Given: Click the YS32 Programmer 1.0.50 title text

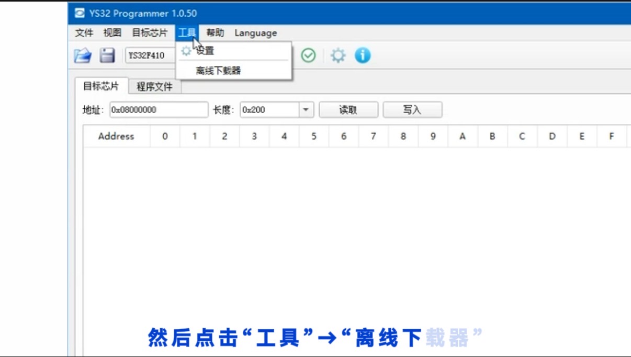Looking at the screenshot, I should pyautogui.click(x=143, y=13).
